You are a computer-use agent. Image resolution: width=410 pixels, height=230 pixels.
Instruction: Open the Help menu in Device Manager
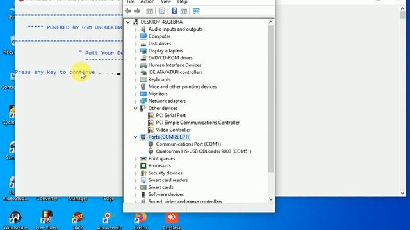(182, 2)
